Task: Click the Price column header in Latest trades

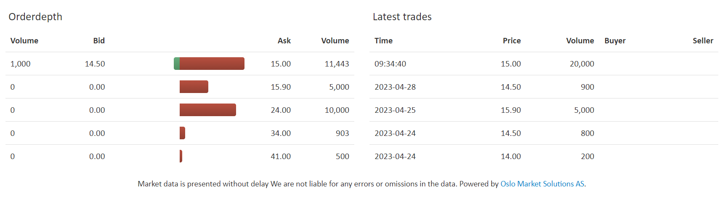Action: coord(512,41)
